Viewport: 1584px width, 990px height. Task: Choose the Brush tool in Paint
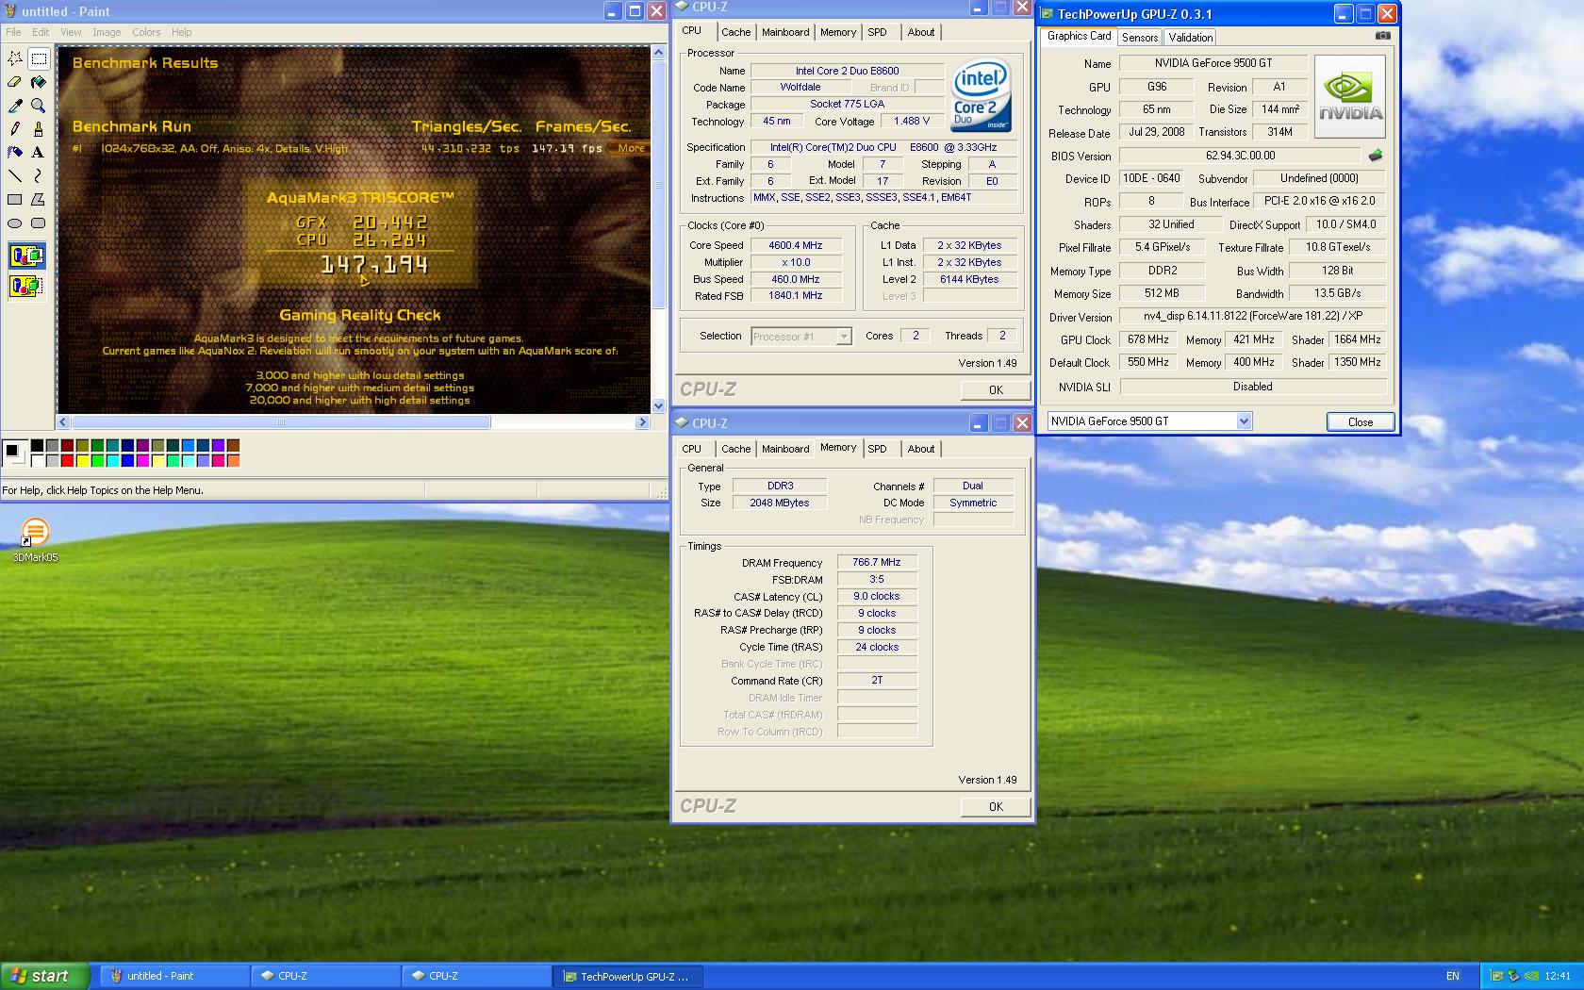pos(39,129)
